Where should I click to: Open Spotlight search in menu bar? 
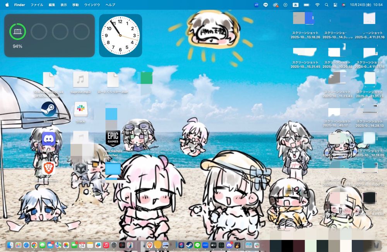click(x=327, y=5)
